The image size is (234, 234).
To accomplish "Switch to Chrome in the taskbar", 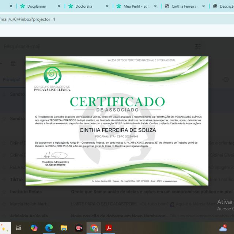I will pos(94,228).
